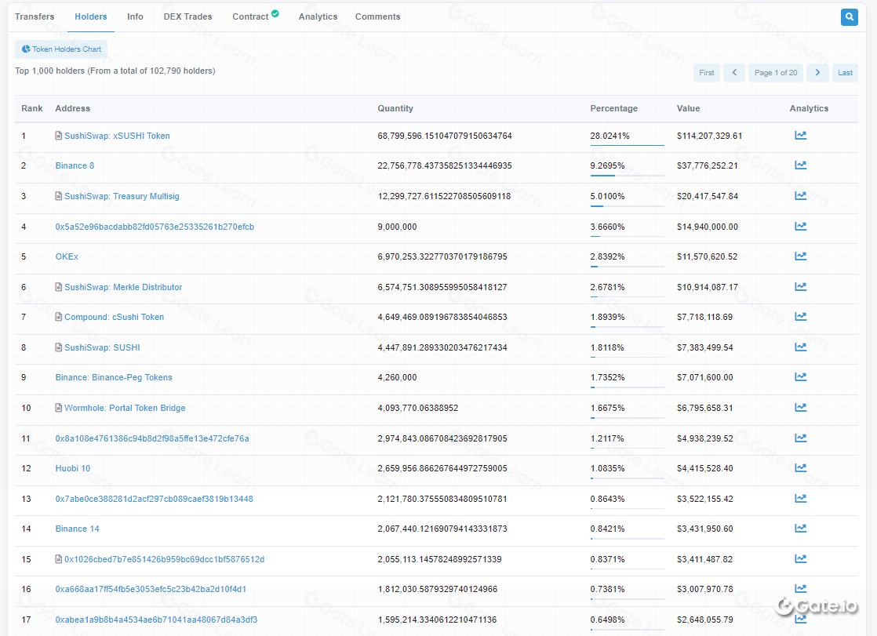Screen dimensions: 877x636
Task: Click contract file icon beside Wormhole Portal Token Bridge
Action: pos(59,408)
